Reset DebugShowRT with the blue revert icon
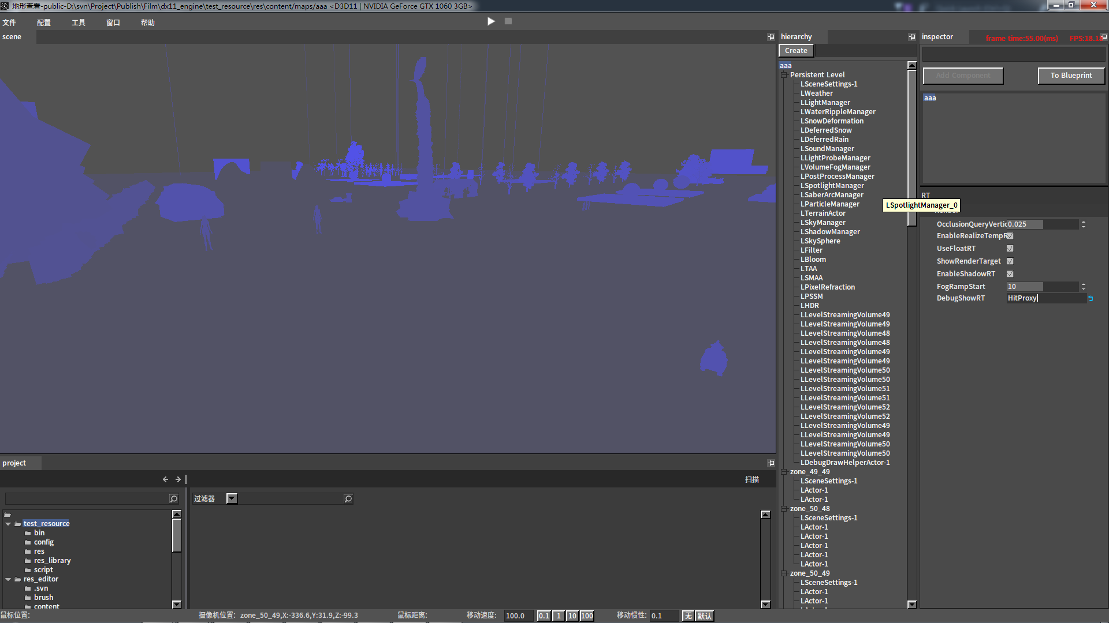Screen dimensions: 1109x623 pyautogui.click(x=1091, y=298)
